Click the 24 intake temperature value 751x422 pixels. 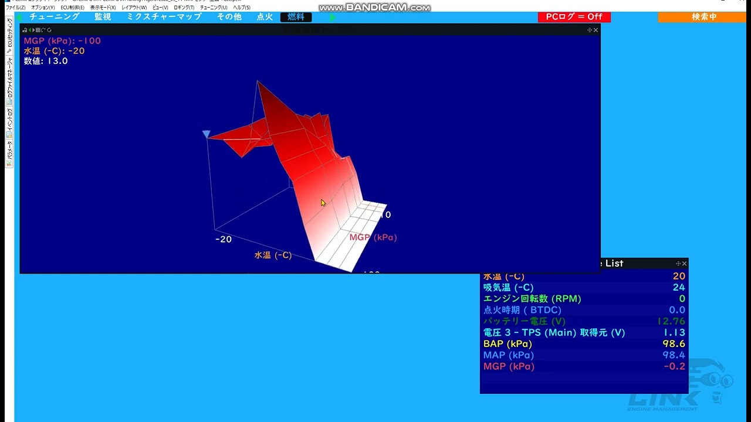pyautogui.click(x=679, y=287)
